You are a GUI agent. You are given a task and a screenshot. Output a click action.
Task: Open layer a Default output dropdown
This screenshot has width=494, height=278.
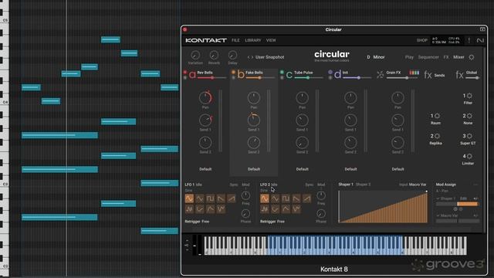[x=205, y=169]
